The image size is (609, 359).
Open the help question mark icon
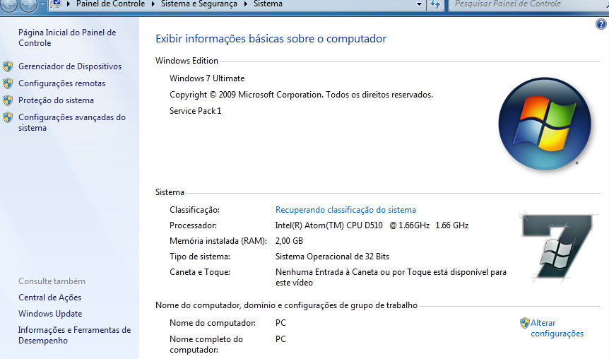point(601,24)
